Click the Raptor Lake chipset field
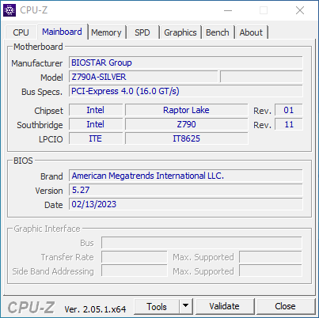This screenshot has width=319, height=318. 186,110
